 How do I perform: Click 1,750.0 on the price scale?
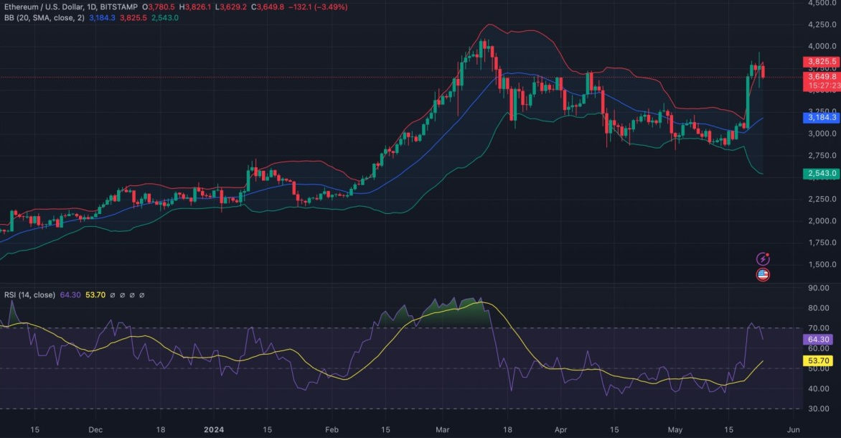pyautogui.click(x=822, y=243)
